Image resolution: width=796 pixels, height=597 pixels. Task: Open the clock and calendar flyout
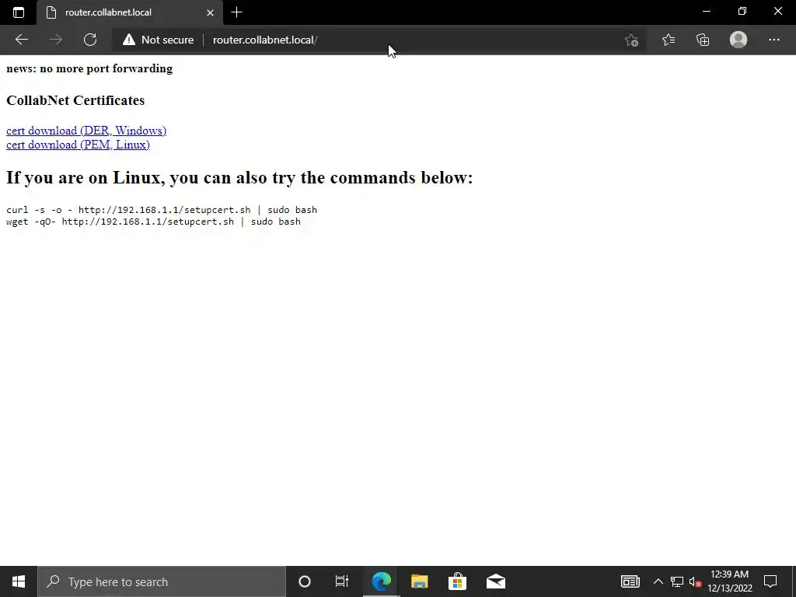[x=729, y=581]
